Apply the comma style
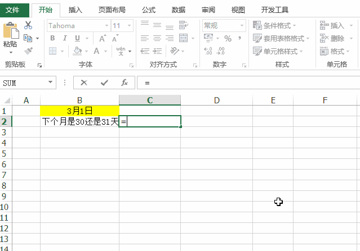Viewport: 360px width, 251px height. click(239, 38)
